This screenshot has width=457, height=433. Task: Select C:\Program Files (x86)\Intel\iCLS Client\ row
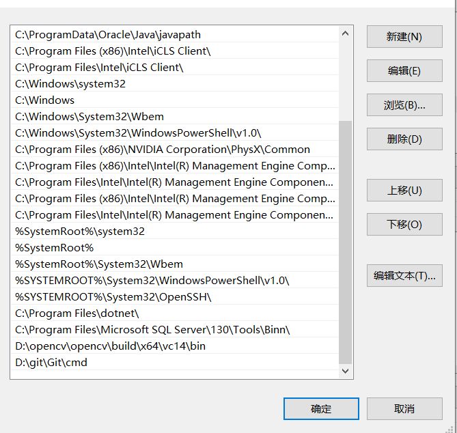175,51
